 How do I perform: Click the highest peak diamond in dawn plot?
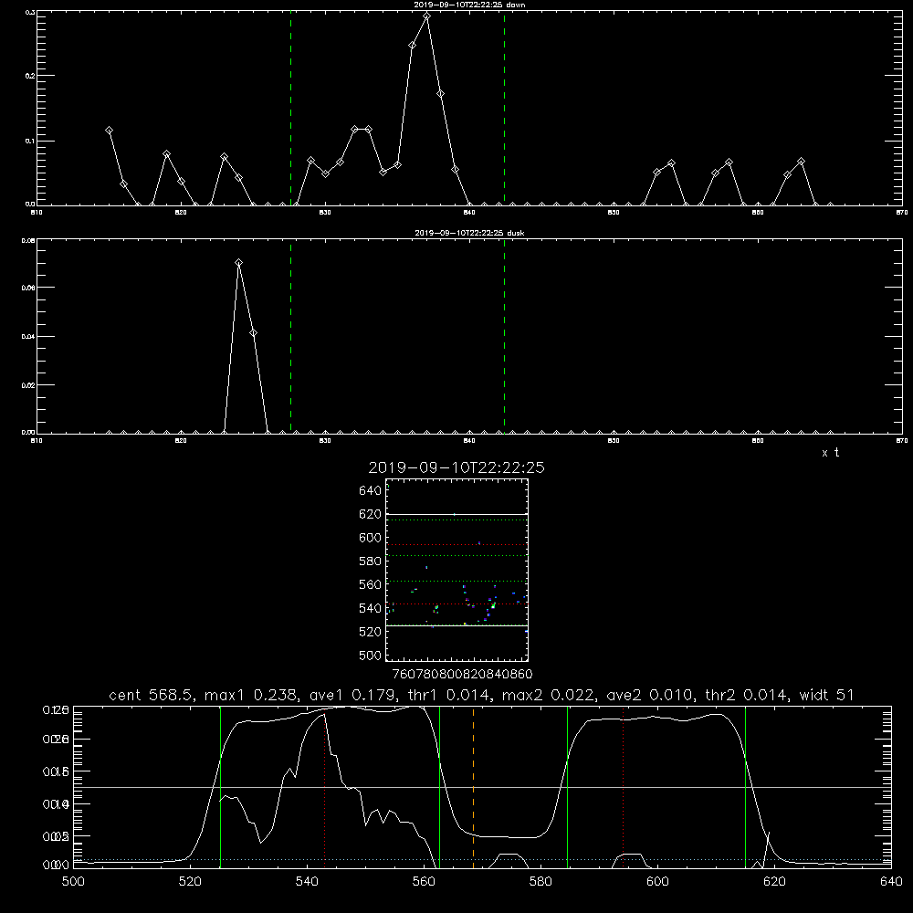coord(426,16)
